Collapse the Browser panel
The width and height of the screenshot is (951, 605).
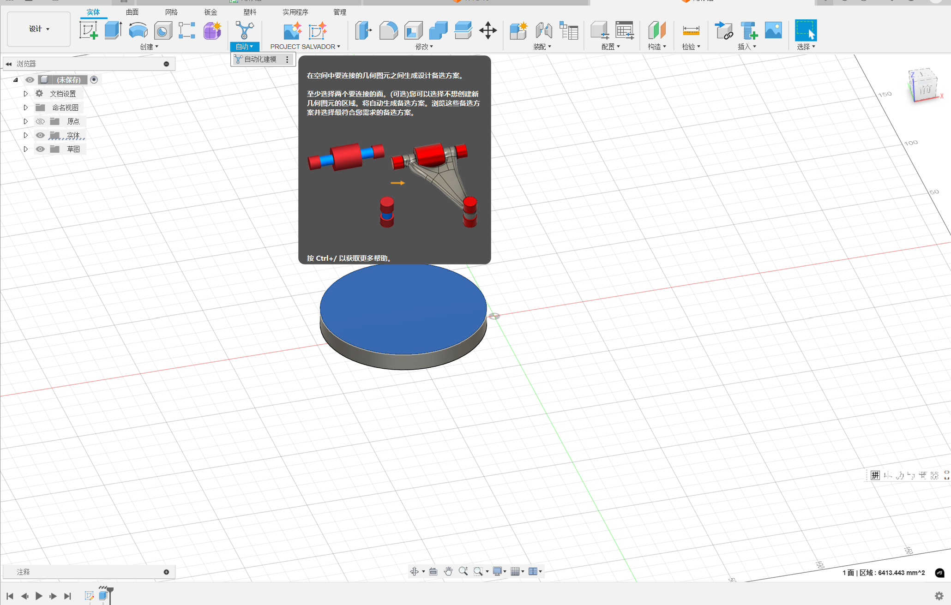9,64
